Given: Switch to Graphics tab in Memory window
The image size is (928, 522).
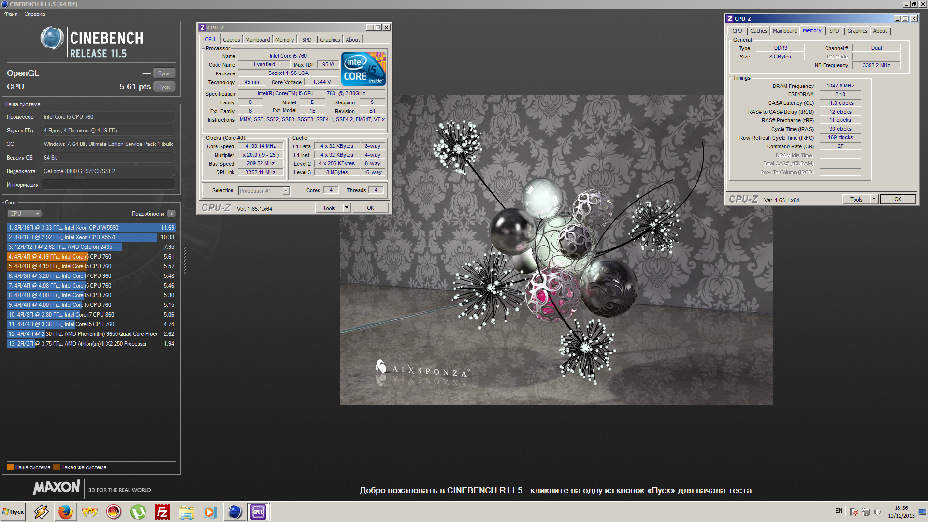Looking at the screenshot, I should pos(857,31).
